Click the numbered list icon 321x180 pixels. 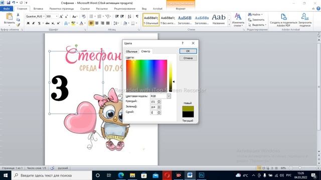(x=99, y=16)
